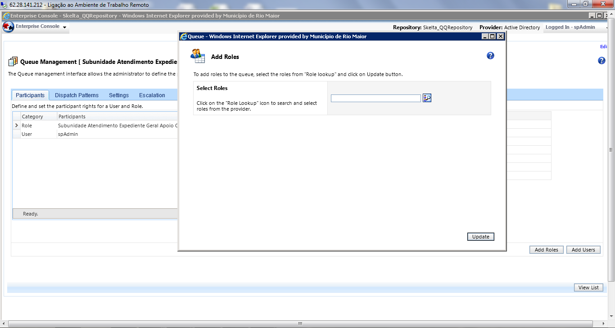Minimize the Queue dialog window

[x=485, y=36]
